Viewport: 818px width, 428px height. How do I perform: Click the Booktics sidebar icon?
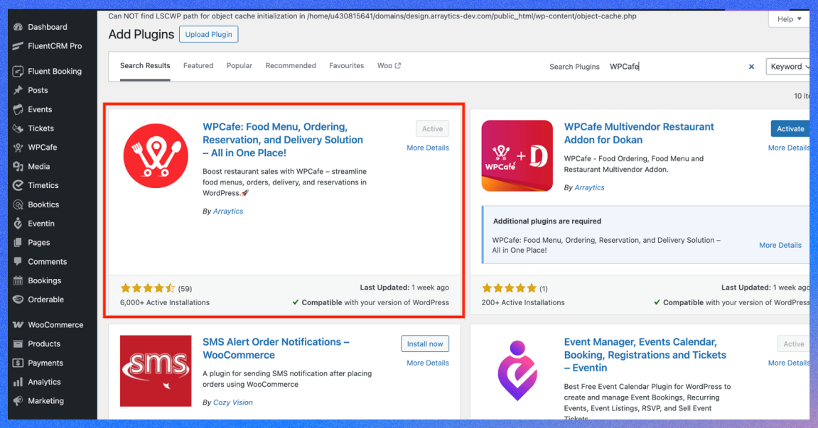point(18,204)
